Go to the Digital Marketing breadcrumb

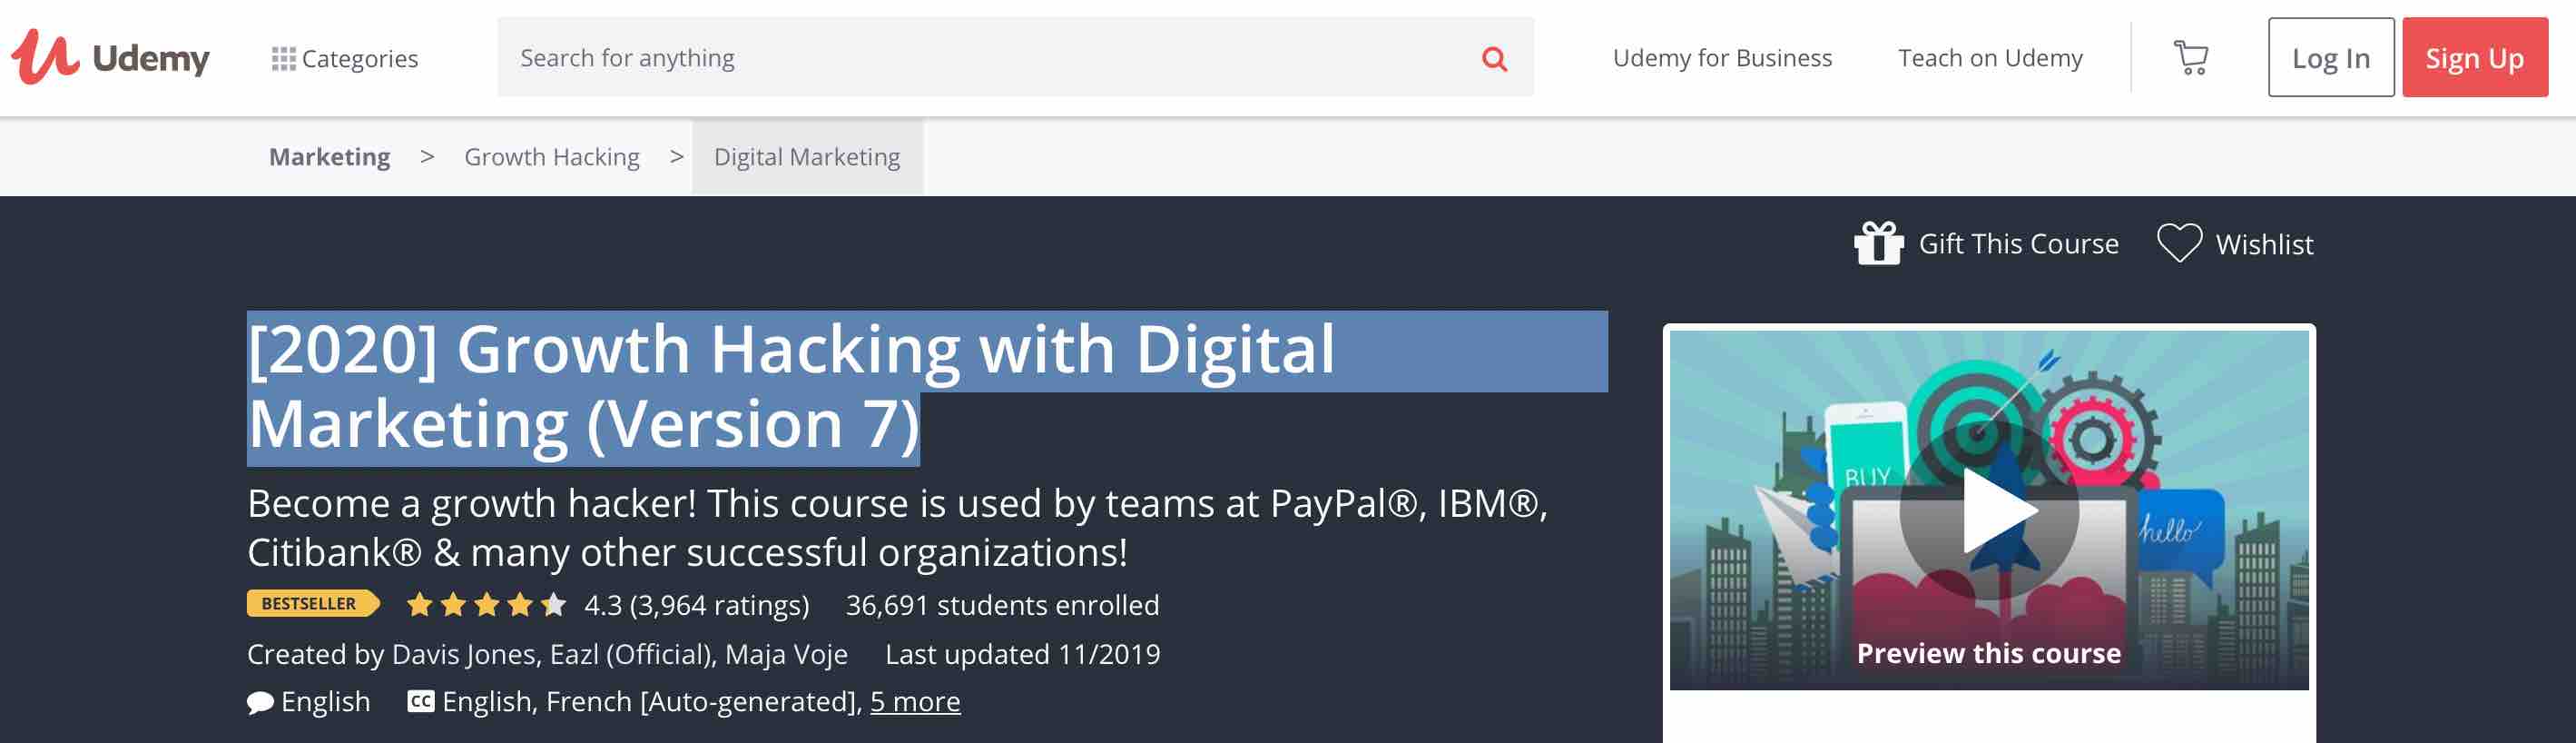pos(807,157)
